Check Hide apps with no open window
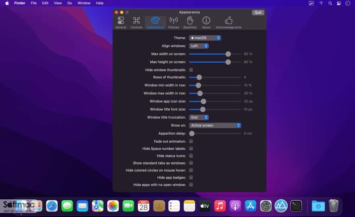This screenshot has height=217, width=355. (x=191, y=184)
